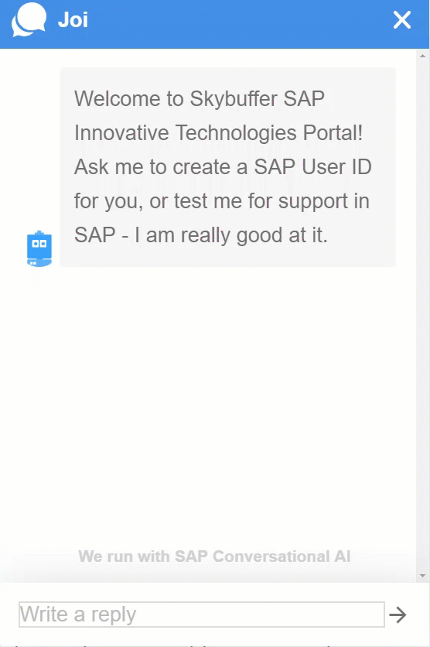The image size is (430, 647).
Task: Click the words SAP Conversational AI
Action: click(x=263, y=556)
